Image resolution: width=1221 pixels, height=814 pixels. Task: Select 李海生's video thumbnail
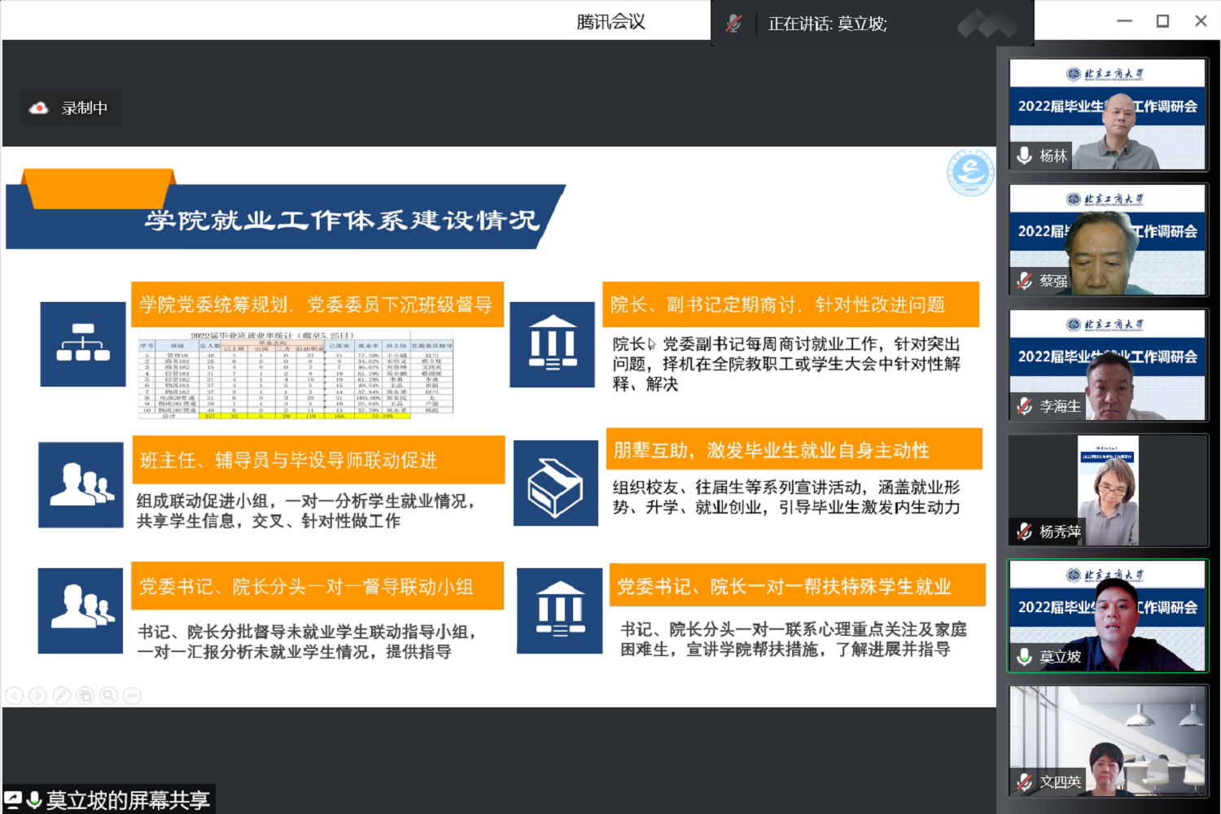tap(1107, 365)
